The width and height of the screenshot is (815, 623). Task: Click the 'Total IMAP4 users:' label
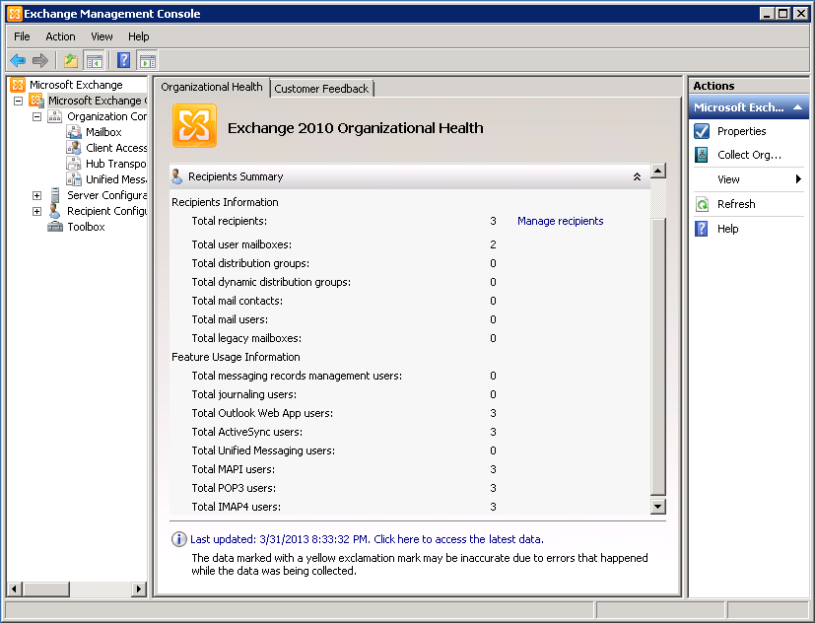click(236, 507)
